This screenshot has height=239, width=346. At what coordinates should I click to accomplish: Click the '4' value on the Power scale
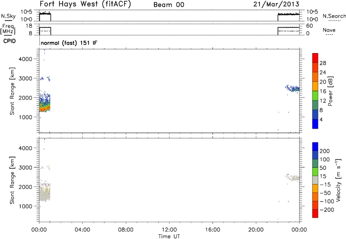(x=321, y=119)
